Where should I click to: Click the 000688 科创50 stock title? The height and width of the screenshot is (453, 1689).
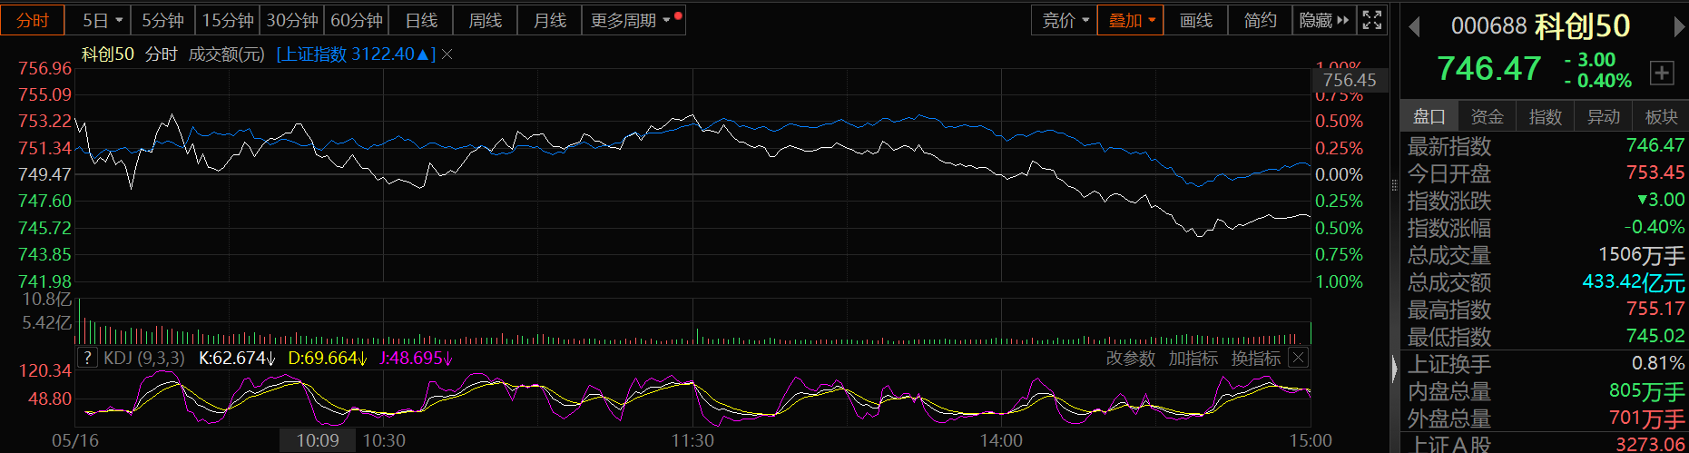1540,25
